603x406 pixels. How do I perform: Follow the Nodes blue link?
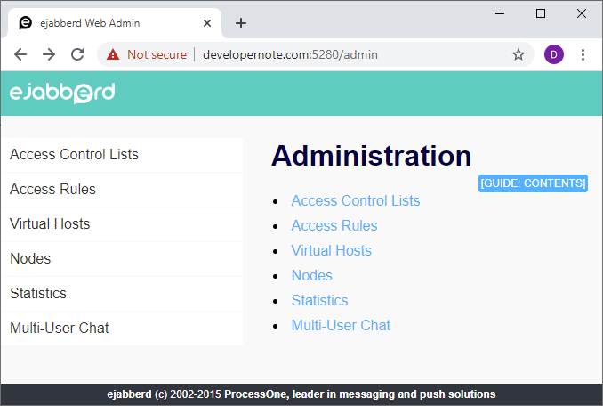(x=311, y=275)
